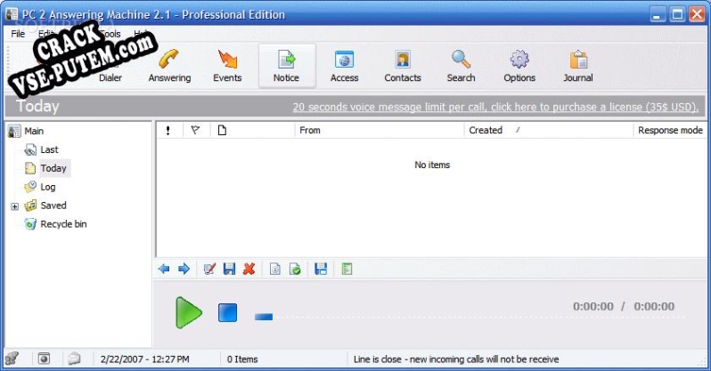Click the green notes list icon

click(x=347, y=269)
